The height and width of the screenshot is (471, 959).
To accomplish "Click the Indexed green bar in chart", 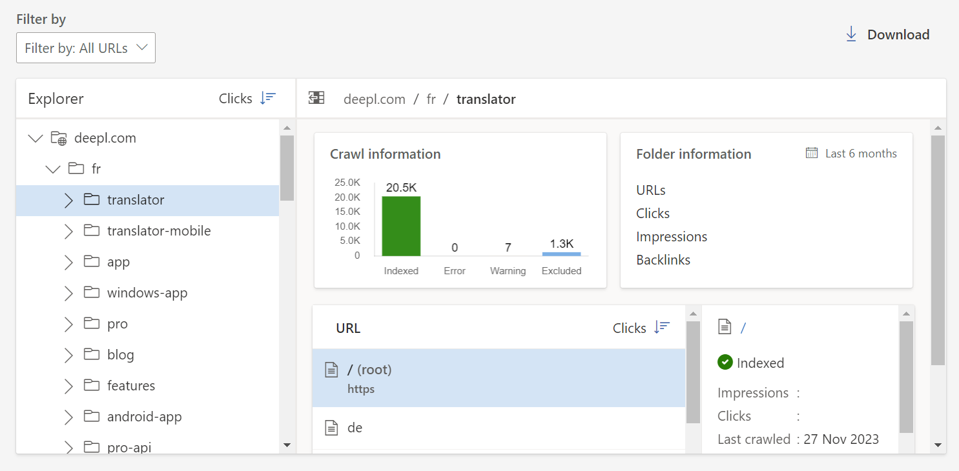I will point(401,226).
